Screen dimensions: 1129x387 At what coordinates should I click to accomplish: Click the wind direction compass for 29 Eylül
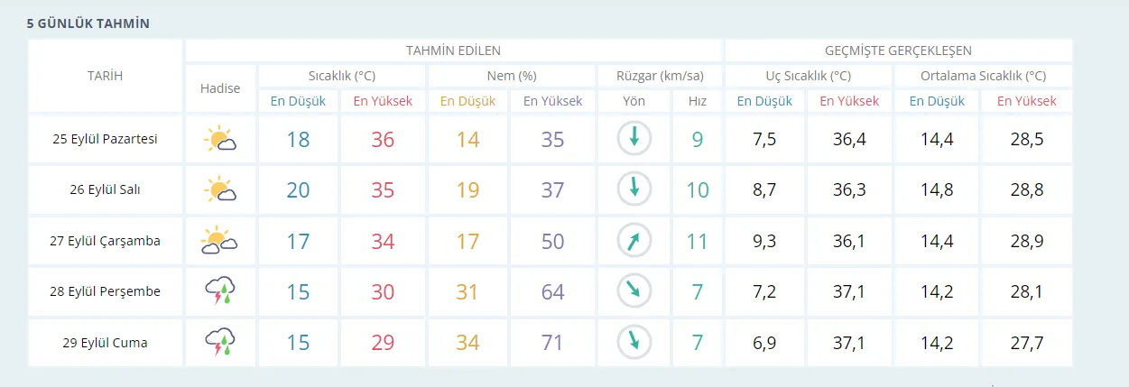click(x=634, y=343)
